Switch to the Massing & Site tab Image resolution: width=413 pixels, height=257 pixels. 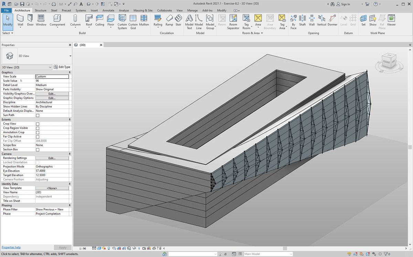143,10
